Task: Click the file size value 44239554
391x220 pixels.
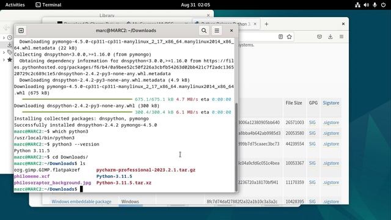Action: pos(294,144)
